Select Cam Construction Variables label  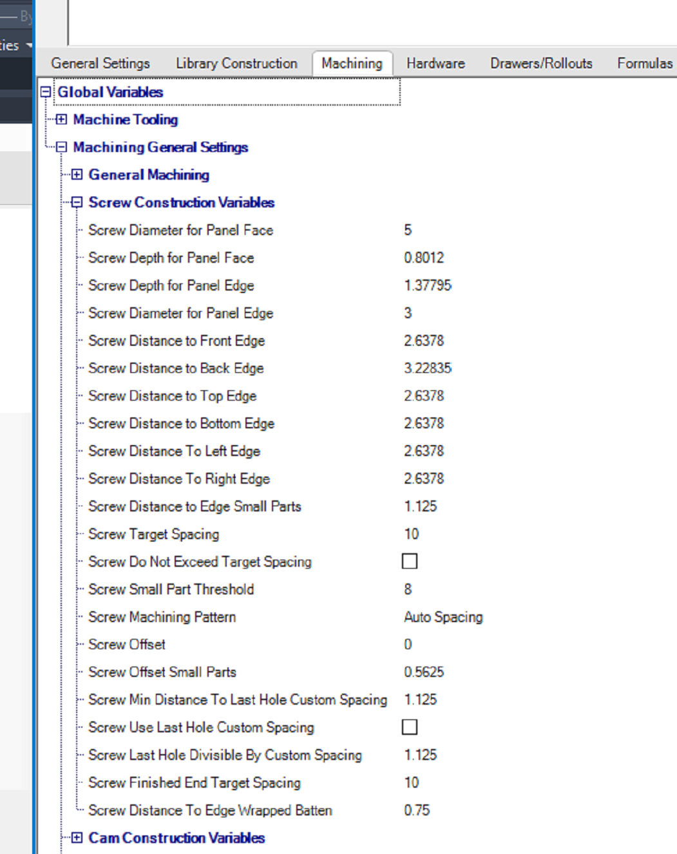(x=176, y=838)
